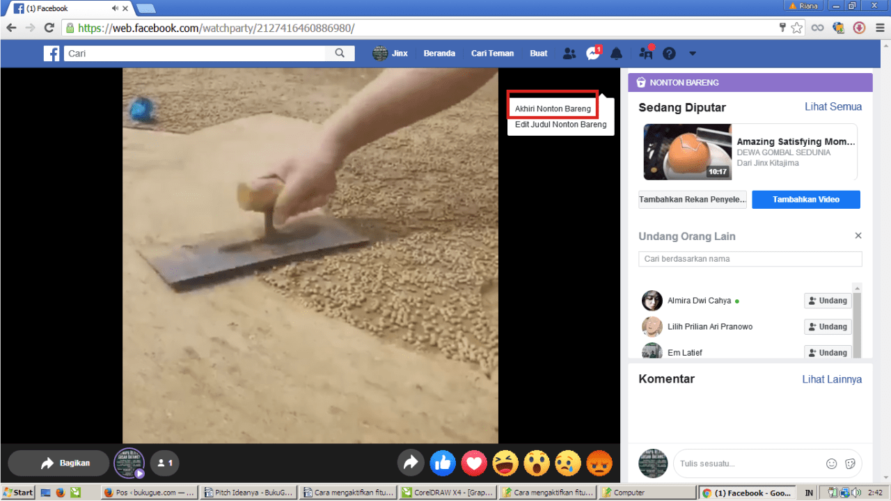
Task: Reload the page
Action: click(x=49, y=28)
